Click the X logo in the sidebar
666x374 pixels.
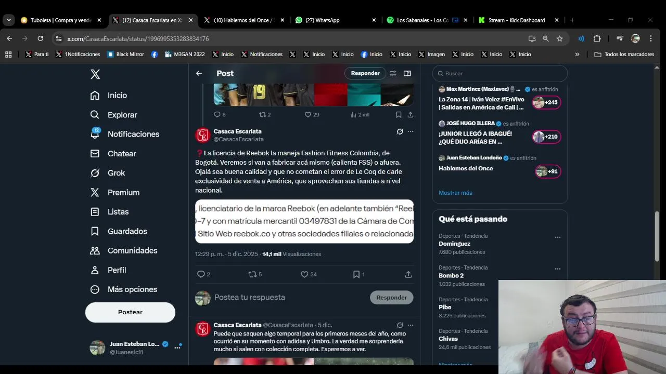click(95, 74)
